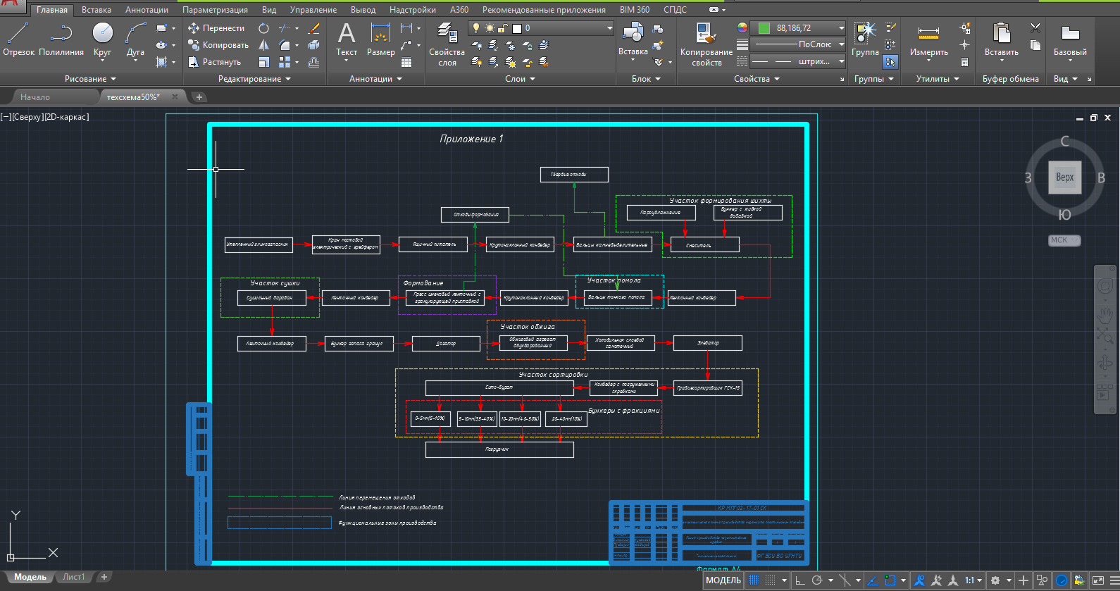Click the color wheel icon in Свойства
The image size is (1120, 591).
tap(742, 27)
